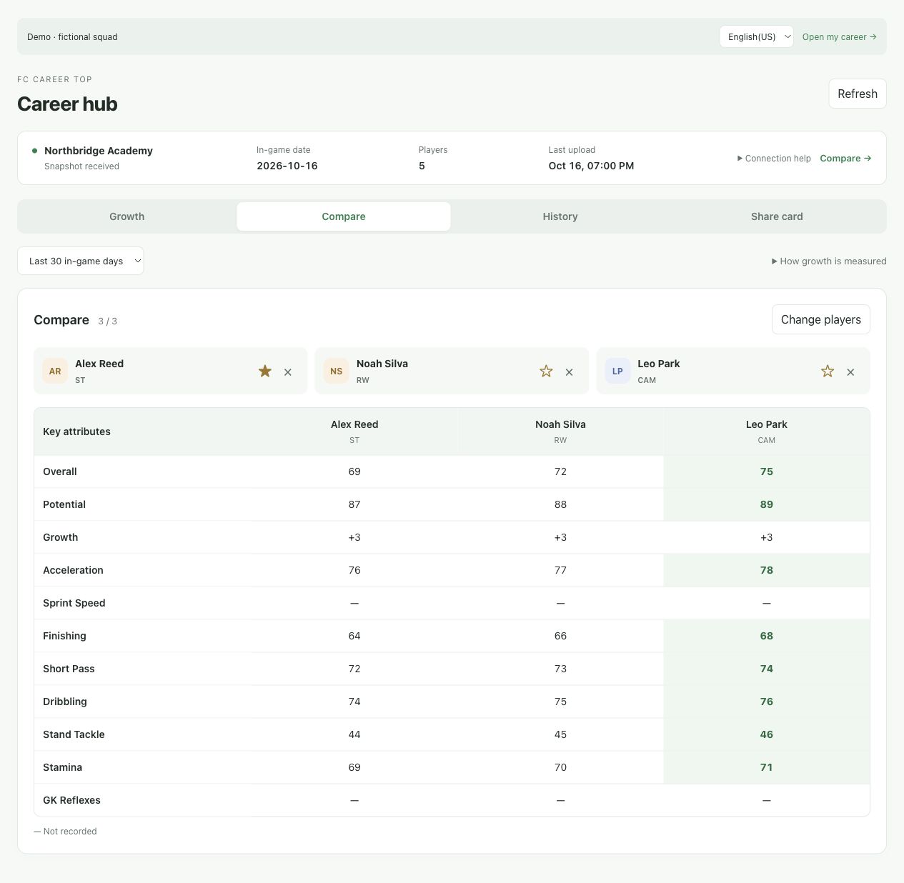Follow the Open my career link
The height and width of the screenshot is (883, 904).
tap(840, 37)
